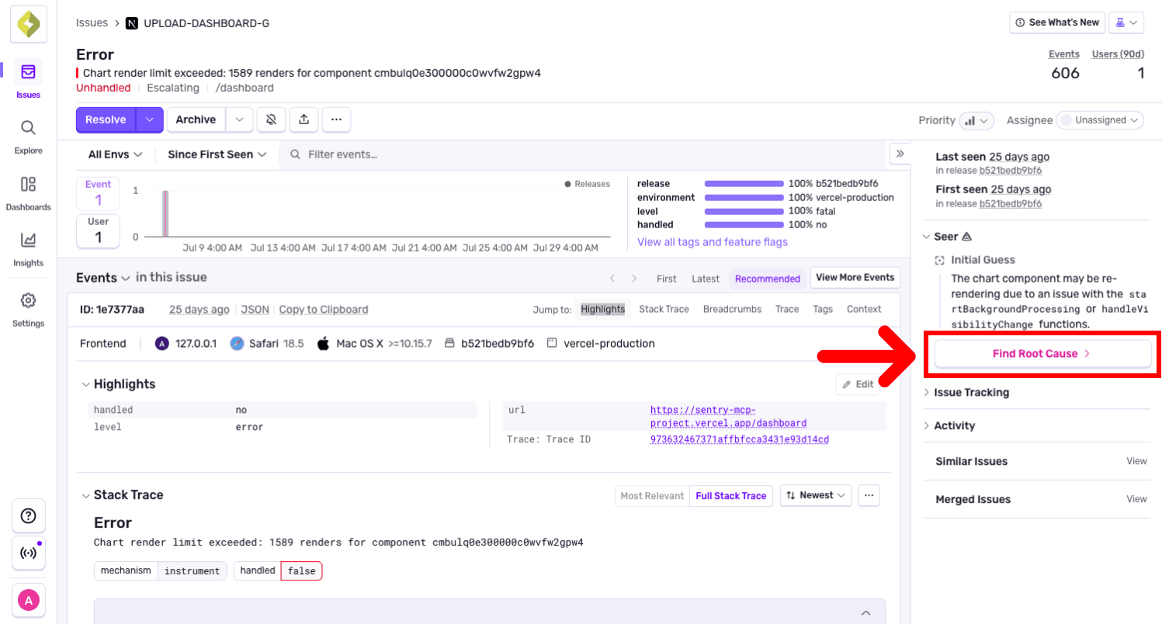Open the Assignee Unassigned dropdown
This screenshot has height=624, width=1162.
click(x=1100, y=120)
